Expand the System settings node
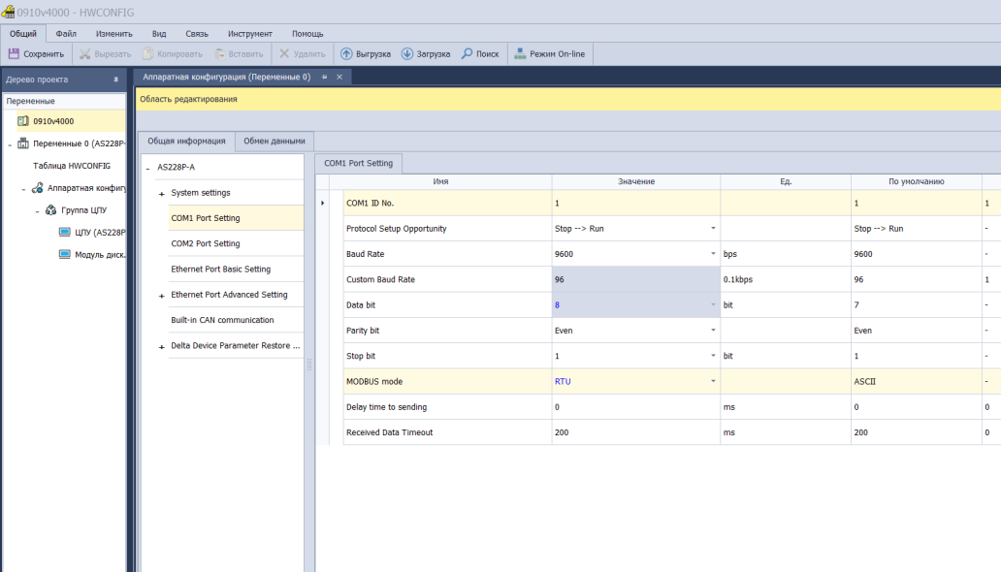The height and width of the screenshot is (572, 1001). 162,194
